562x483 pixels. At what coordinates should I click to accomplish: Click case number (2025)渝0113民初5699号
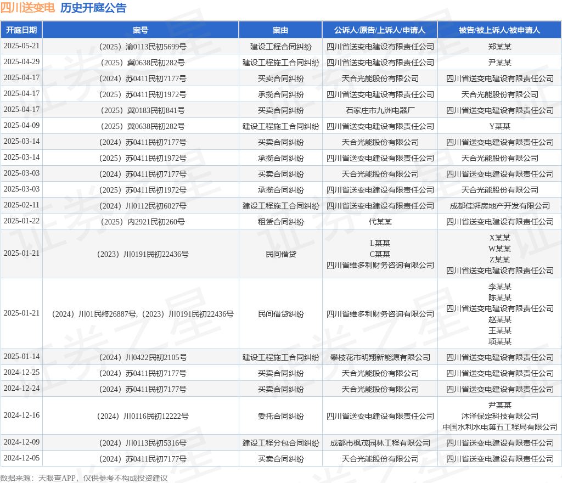(x=143, y=47)
